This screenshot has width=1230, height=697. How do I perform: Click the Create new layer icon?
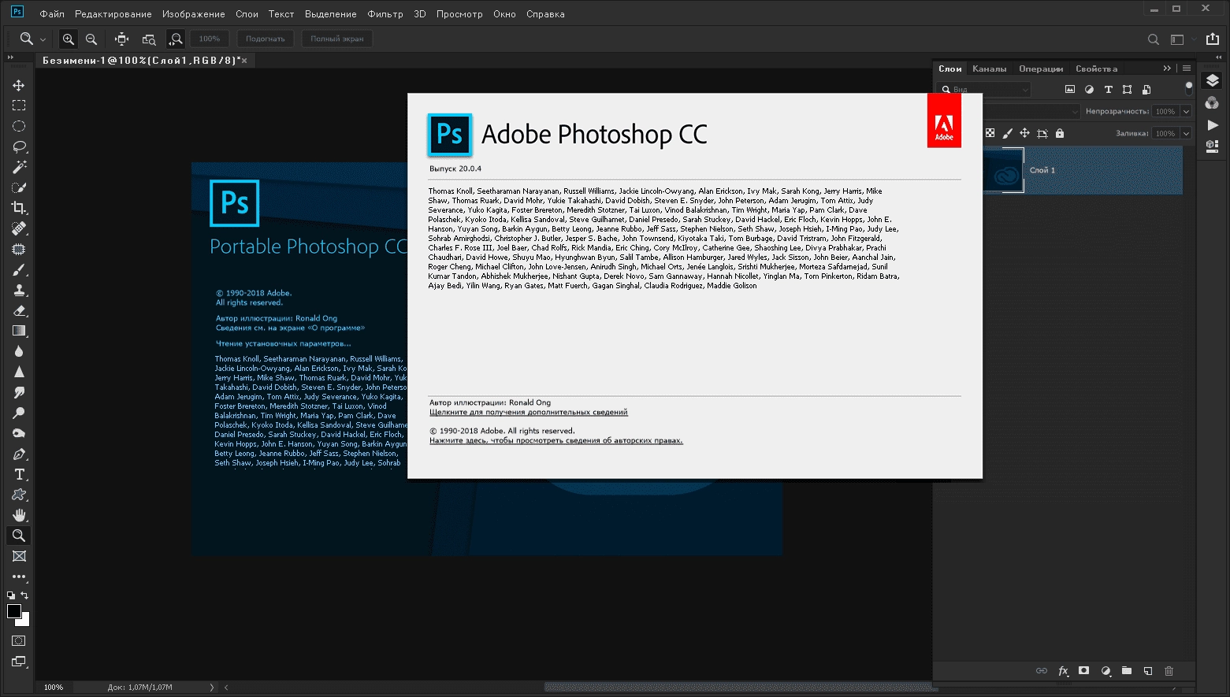tap(1148, 671)
